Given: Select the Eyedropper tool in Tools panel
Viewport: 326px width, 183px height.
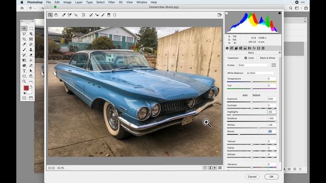Looking at the screenshot, I should (24, 44).
